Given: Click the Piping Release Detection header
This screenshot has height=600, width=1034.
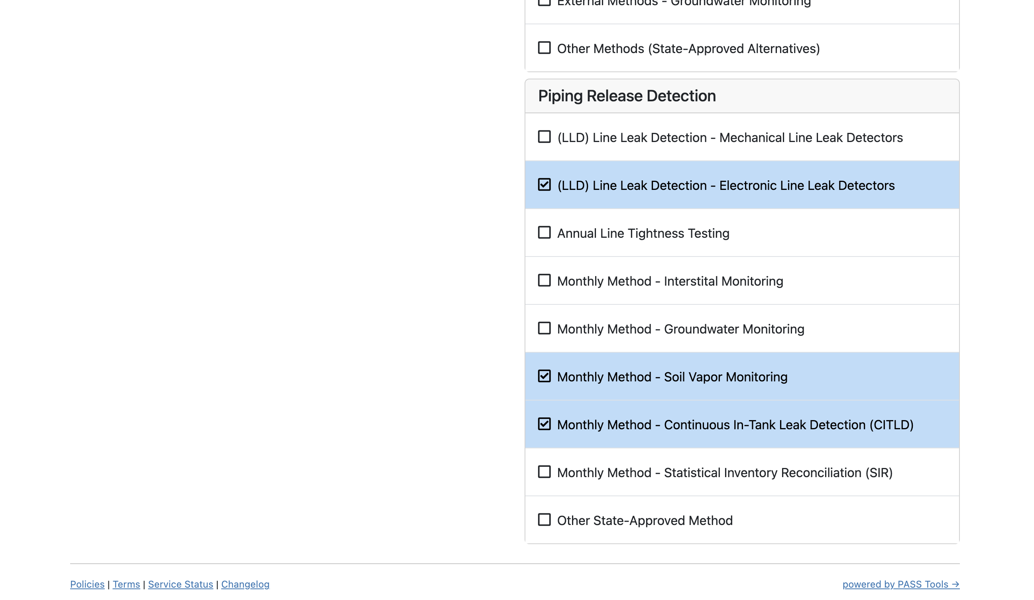Looking at the screenshot, I should click(x=627, y=96).
